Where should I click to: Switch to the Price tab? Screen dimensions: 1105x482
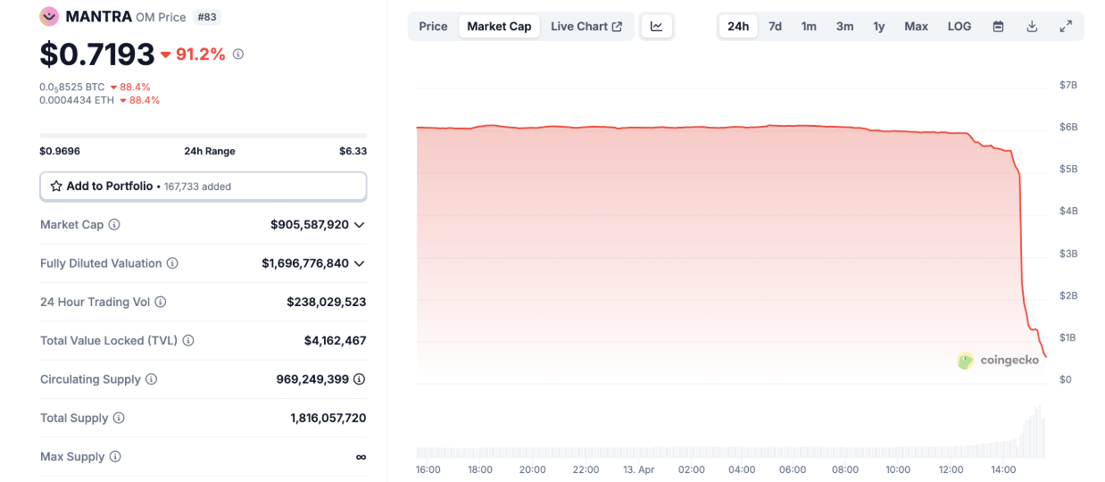(x=433, y=26)
